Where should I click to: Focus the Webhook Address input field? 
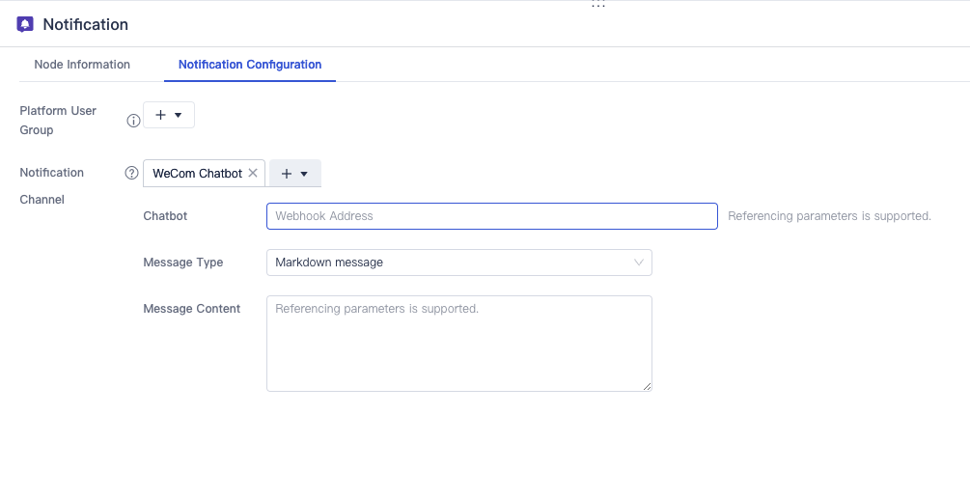click(x=491, y=216)
